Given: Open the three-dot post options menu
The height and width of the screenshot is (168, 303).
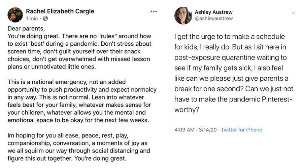Looking at the screenshot, I should coord(154,11).
